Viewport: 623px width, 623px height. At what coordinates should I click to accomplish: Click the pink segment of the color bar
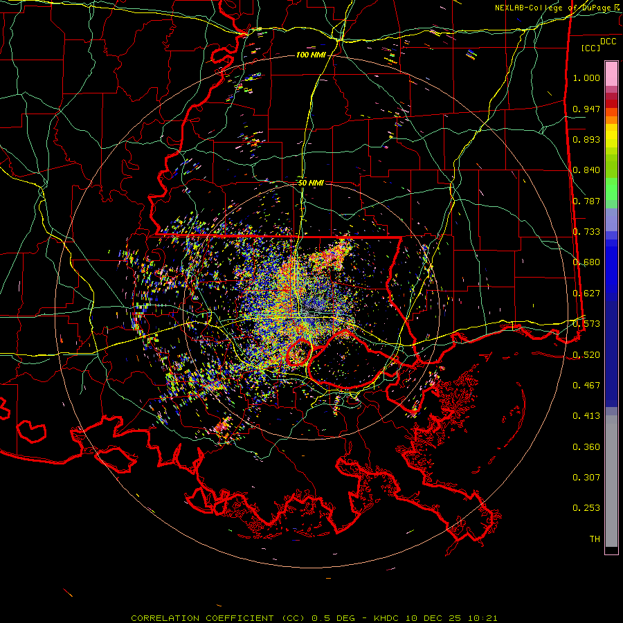coord(611,73)
